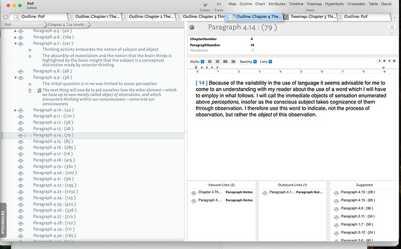Switch to Outline: Chapter 3 tab
This screenshot has width=401, height=249.
202,17
